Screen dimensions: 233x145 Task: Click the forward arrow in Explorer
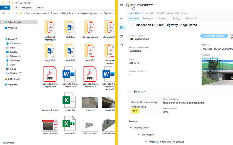(x=9, y=13)
